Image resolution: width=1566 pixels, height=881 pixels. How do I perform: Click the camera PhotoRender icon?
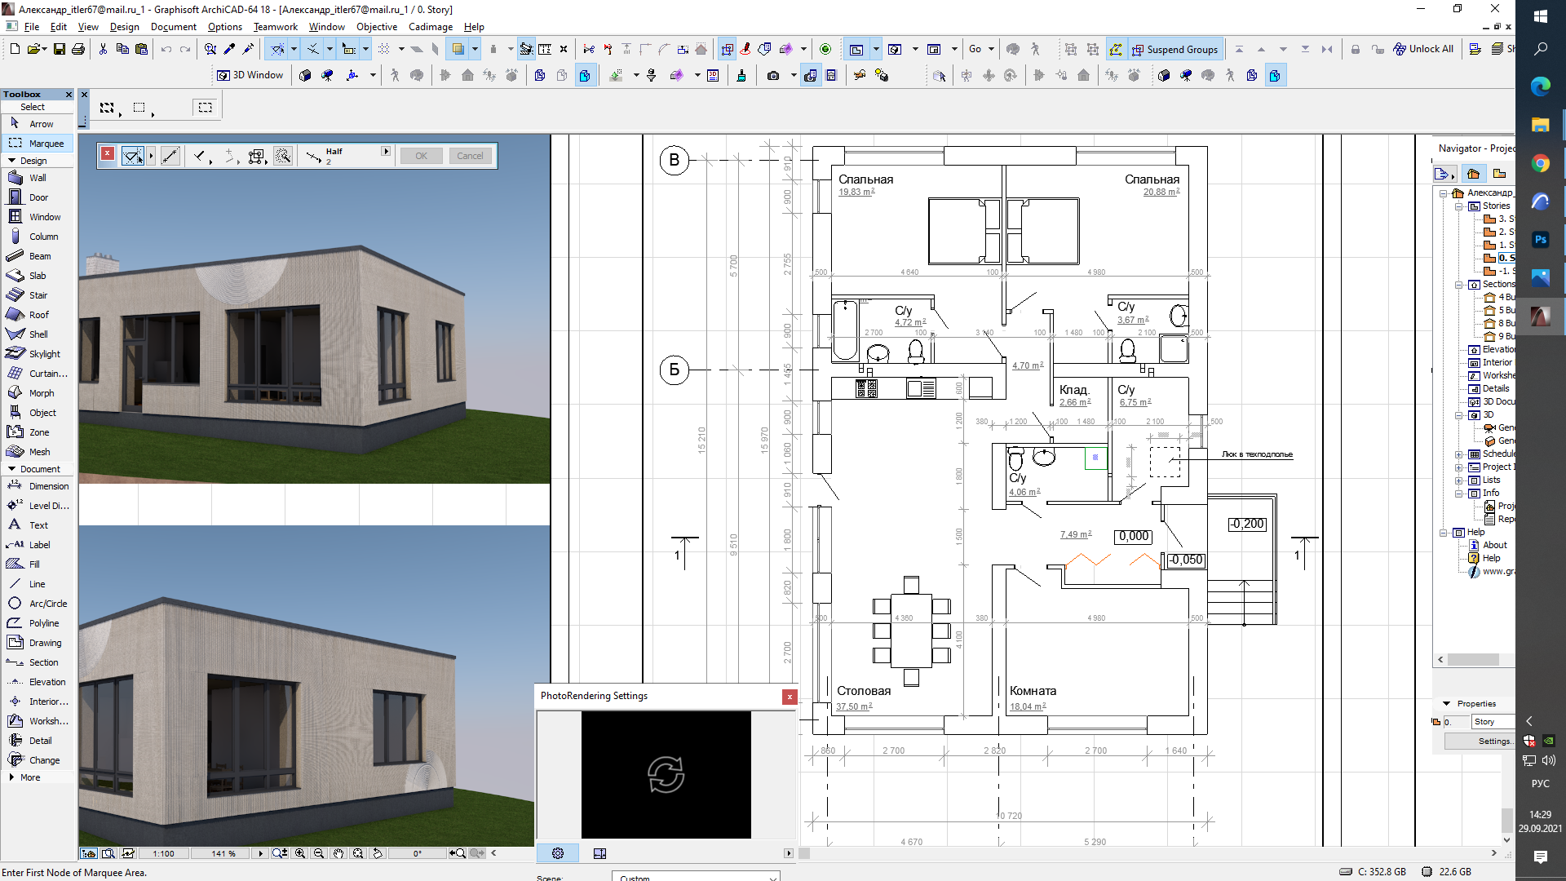[773, 75]
